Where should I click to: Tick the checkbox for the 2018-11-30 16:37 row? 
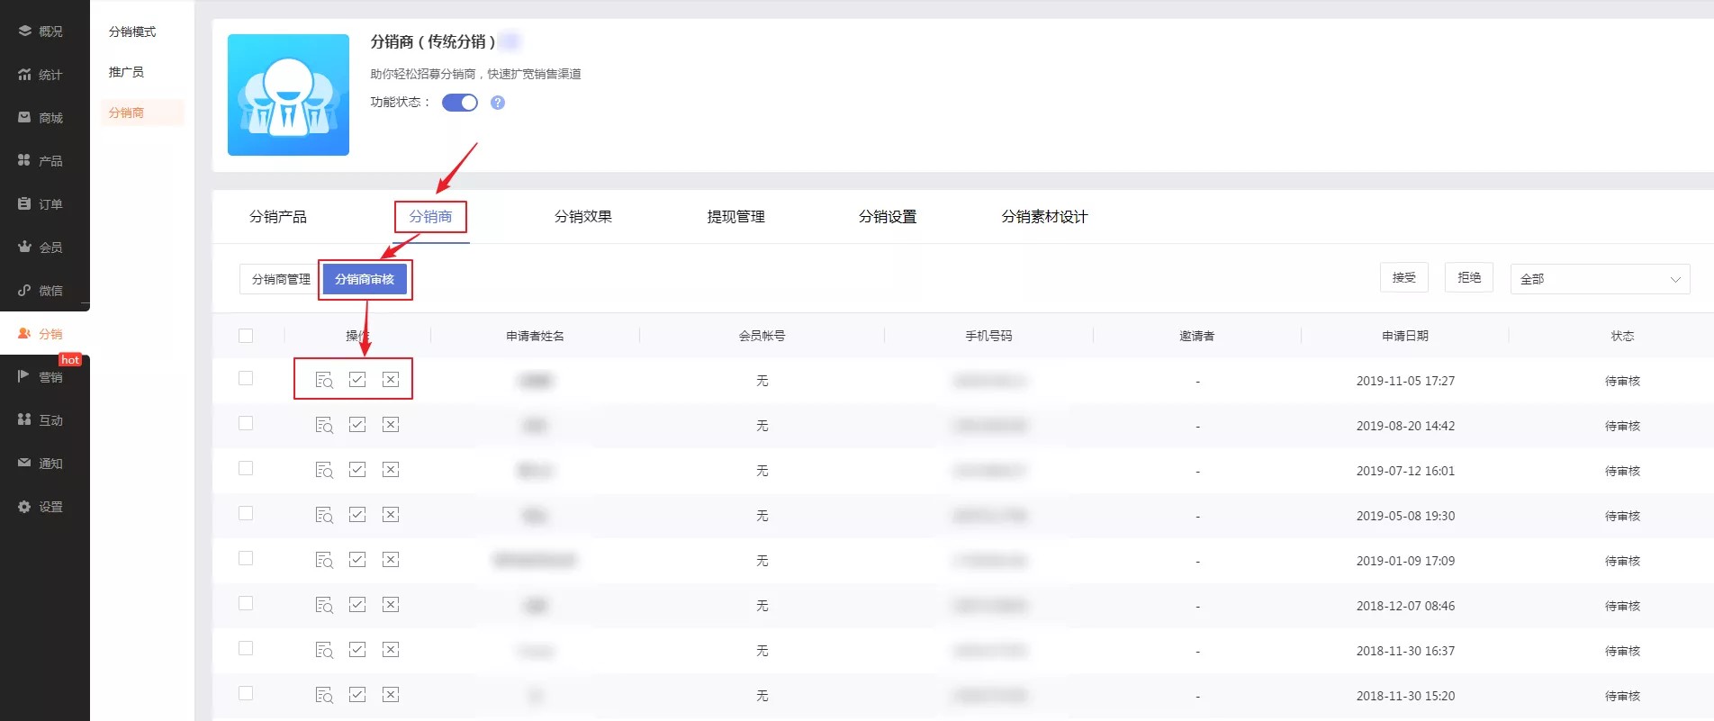(x=246, y=648)
